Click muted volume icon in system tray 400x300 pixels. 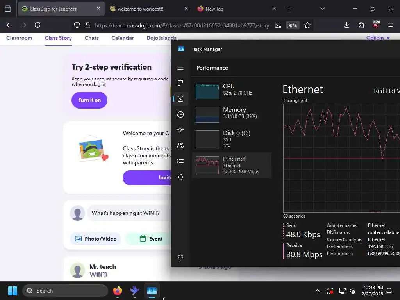pos(352,291)
